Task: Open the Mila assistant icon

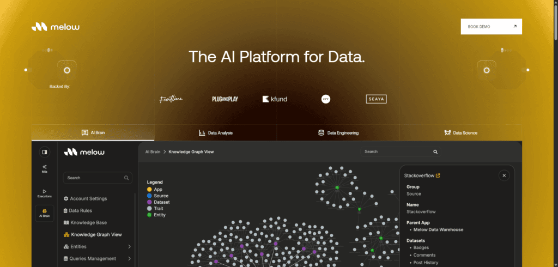Action: [44, 168]
